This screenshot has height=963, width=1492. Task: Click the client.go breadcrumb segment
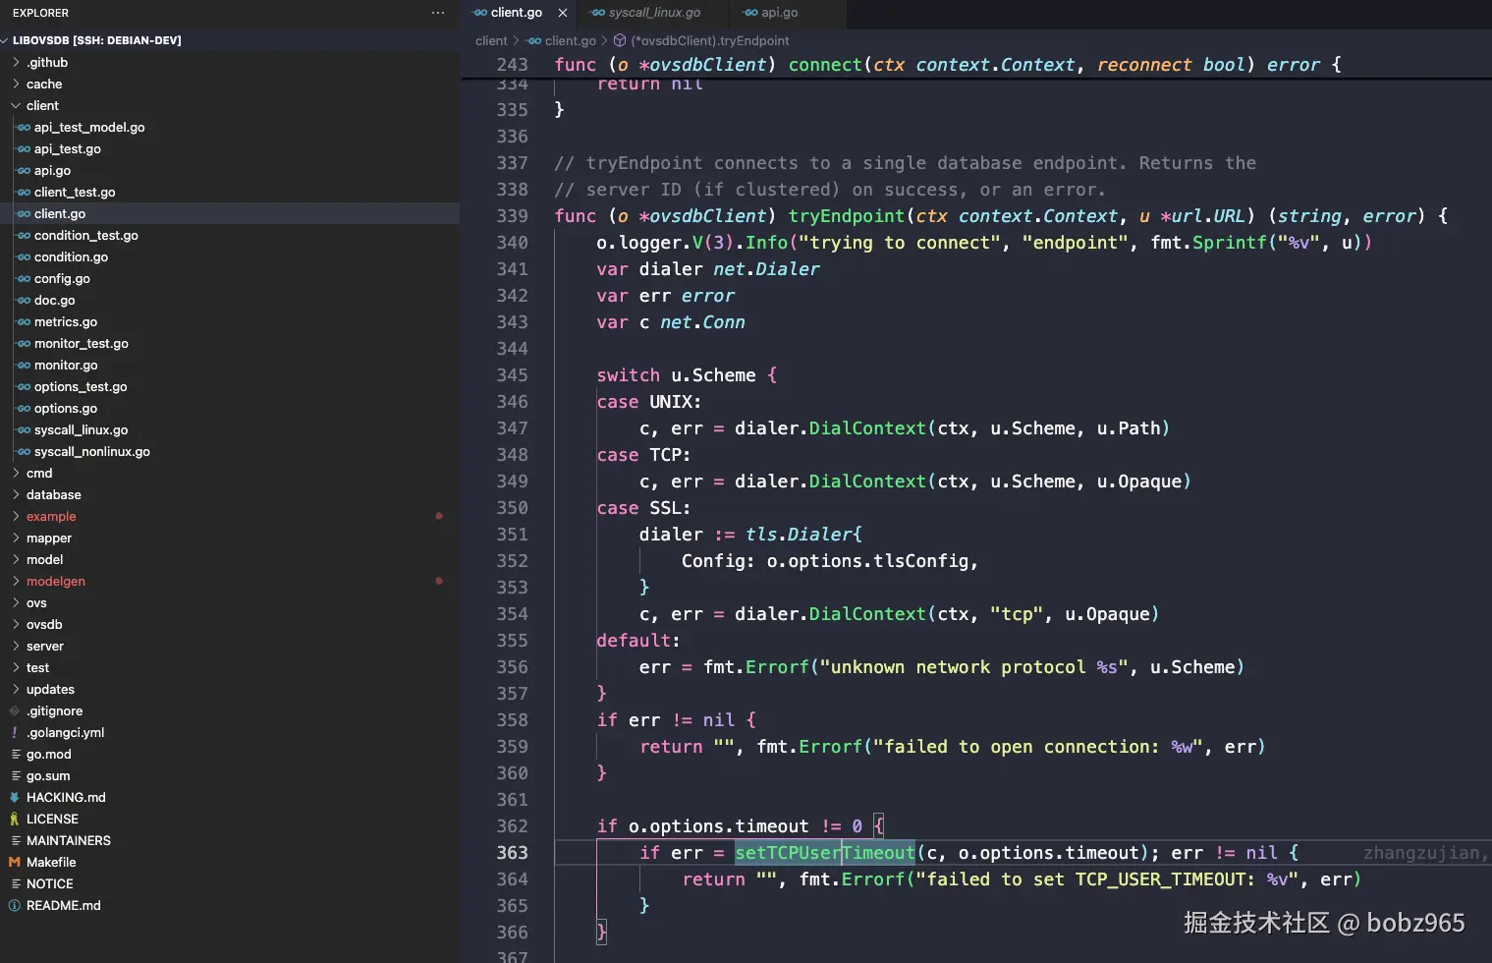click(571, 40)
